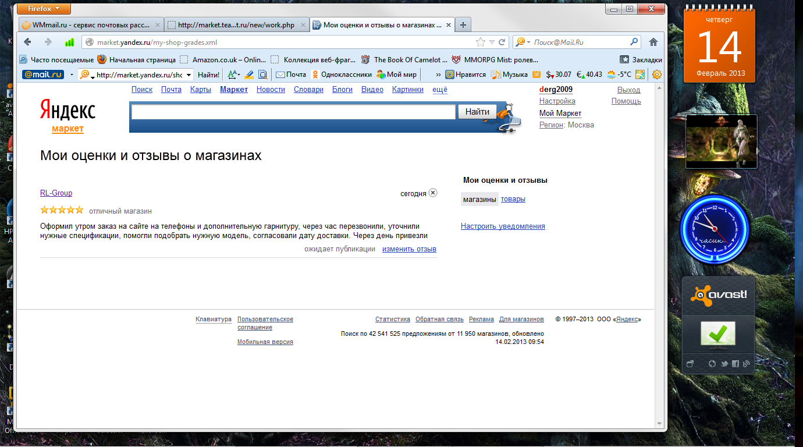Viewport: 803px width, 447px height.
Task: Open the Avast status checkmark monitor
Action: tap(717, 334)
